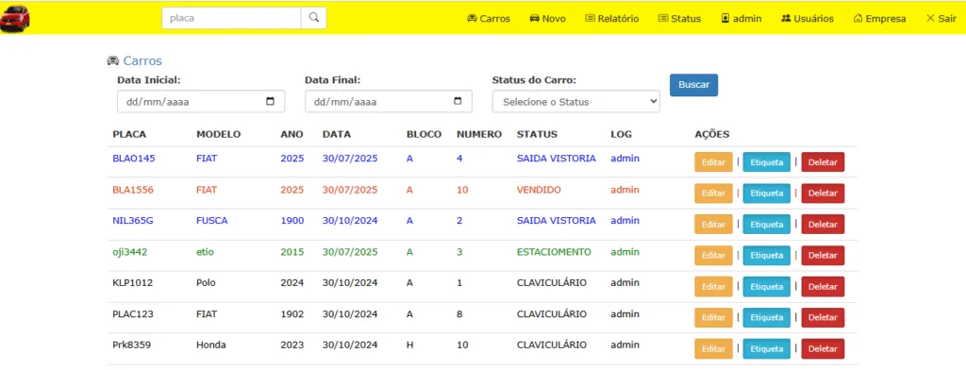The image size is (966, 370).
Task: Click plate text Prk8359
Action: coord(131,345)
